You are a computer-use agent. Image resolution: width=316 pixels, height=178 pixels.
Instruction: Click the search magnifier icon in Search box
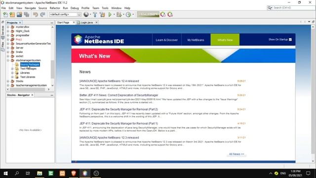pos(270,8)
